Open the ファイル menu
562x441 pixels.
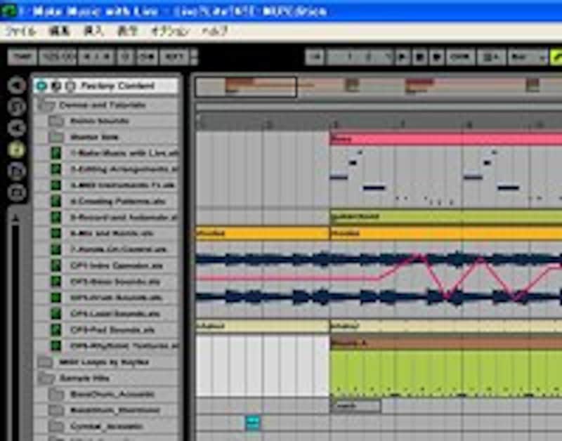(x=21, y=31)
